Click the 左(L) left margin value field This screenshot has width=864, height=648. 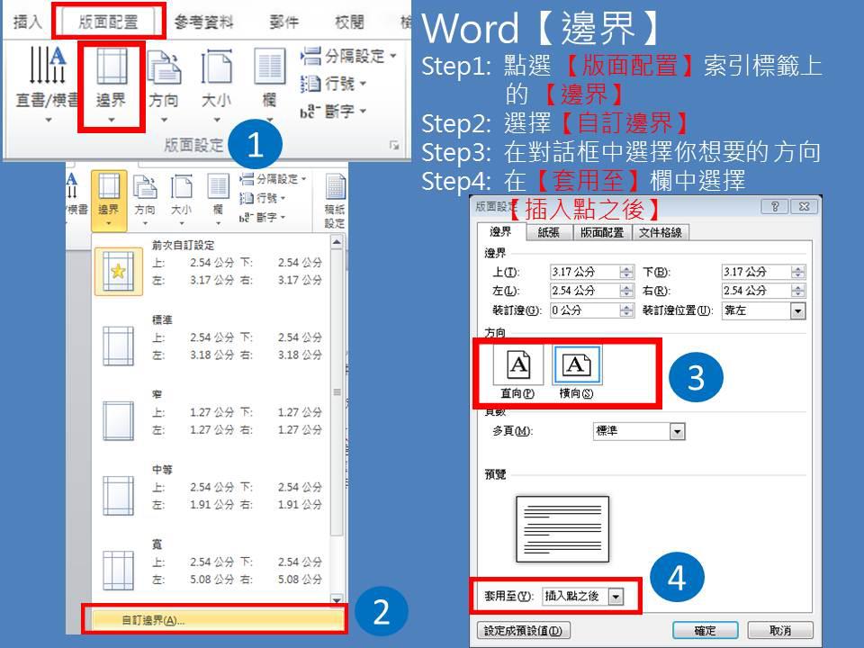click(x=585, y=291)
